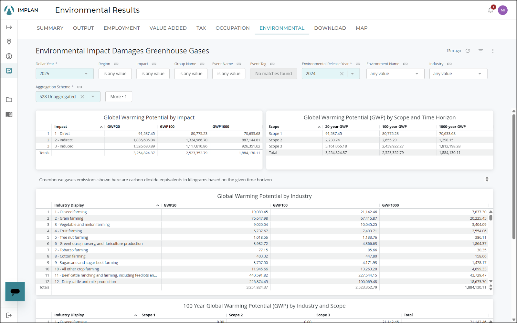Viewport: 517px width, 323px height.
Task: Open the chat bubble widget
Action: 15,291
